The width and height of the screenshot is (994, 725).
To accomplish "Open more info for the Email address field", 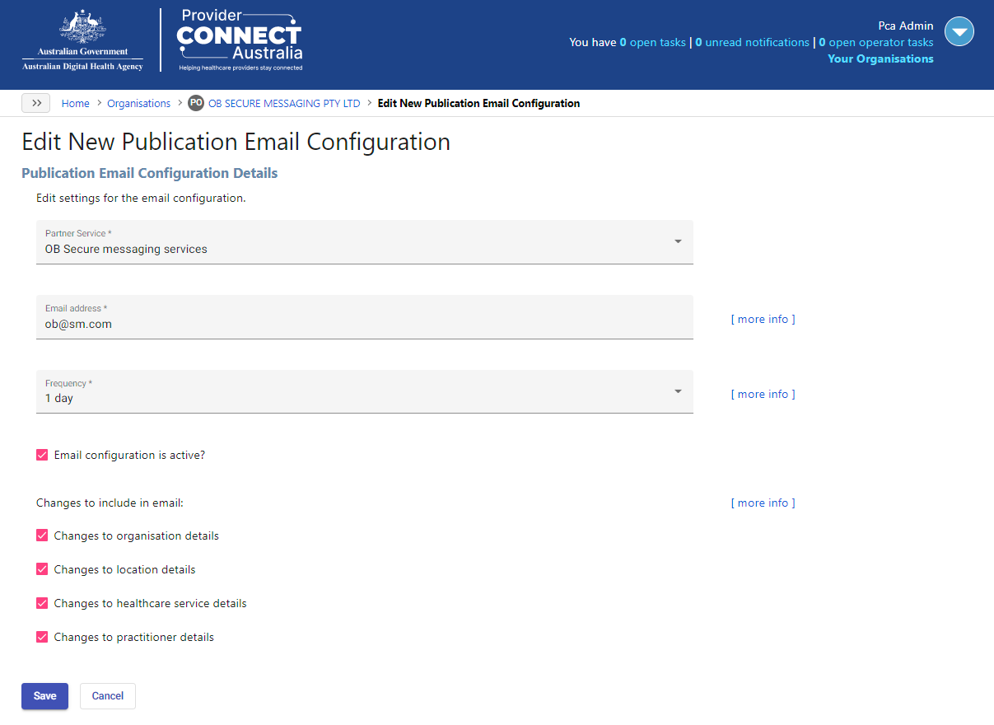I will 763,319.
